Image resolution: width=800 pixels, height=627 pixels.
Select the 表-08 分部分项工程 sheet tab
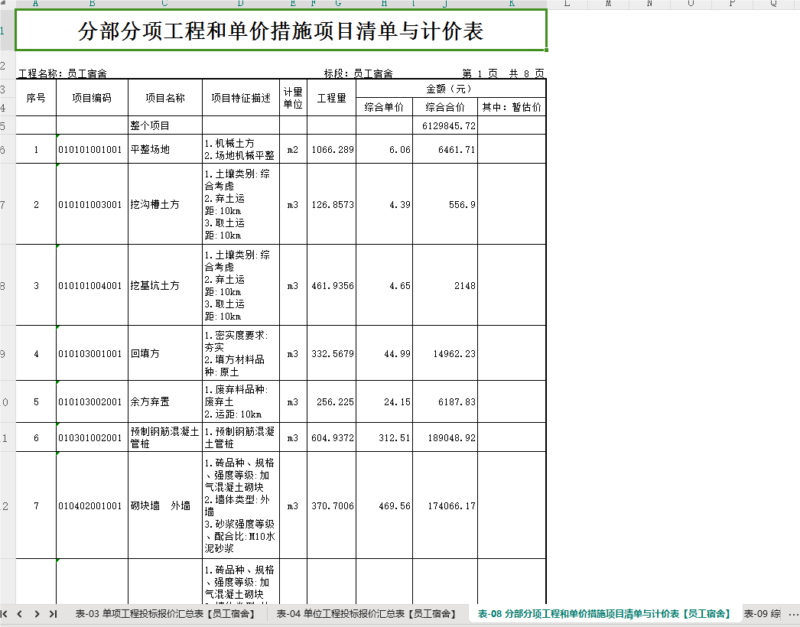point(603,614)
